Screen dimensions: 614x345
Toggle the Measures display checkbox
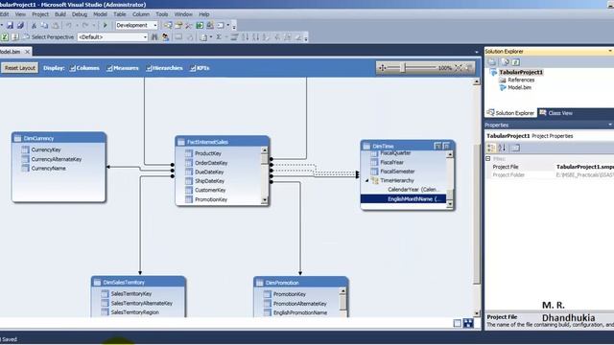coord(109,68)
